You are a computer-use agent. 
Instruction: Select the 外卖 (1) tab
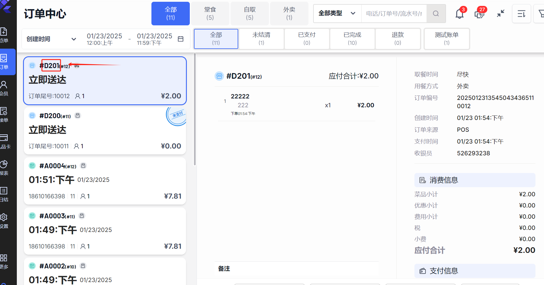tap(289, 14)
